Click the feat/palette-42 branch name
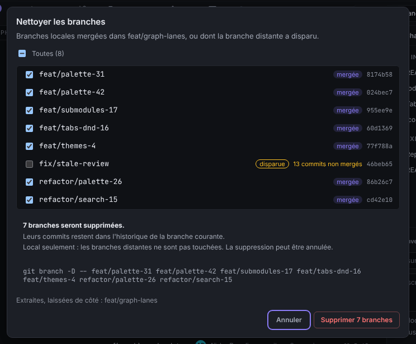This screenshot has width=416, height=344. pos(72,92)
